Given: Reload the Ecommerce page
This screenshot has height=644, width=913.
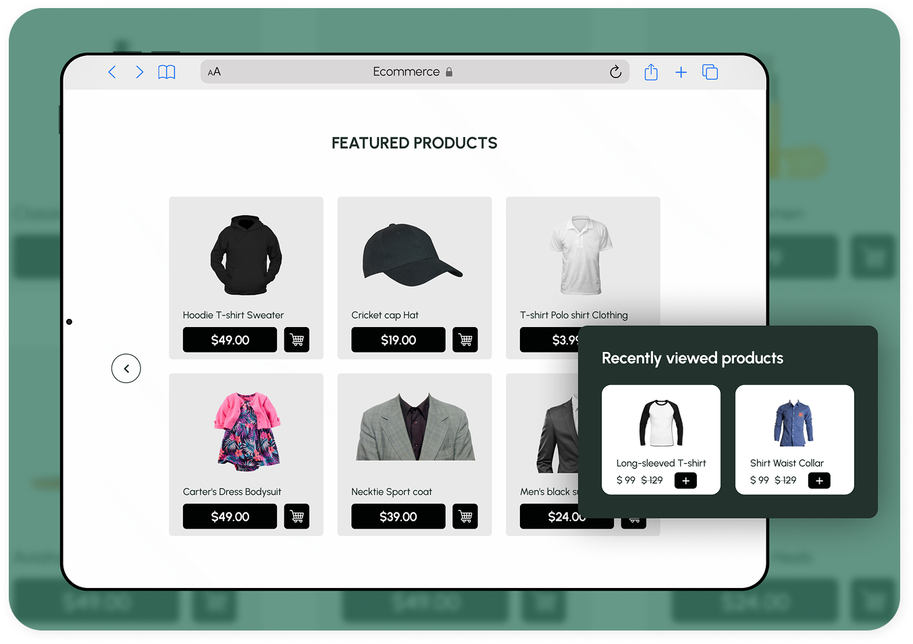Looking at the screenshot, I should [x=615, y=72].
